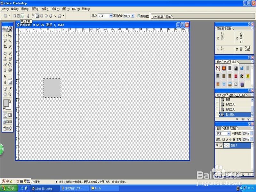Click the 开始 Start button

(9, 188)
